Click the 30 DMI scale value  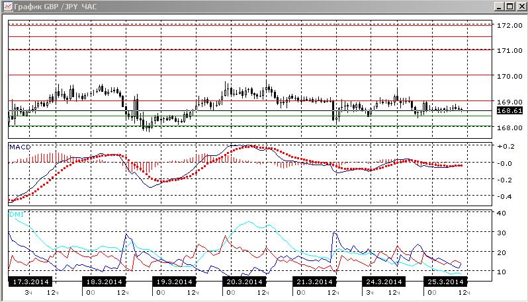tap(502, 233)
